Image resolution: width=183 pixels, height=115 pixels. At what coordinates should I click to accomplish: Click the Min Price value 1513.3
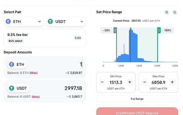116,82
